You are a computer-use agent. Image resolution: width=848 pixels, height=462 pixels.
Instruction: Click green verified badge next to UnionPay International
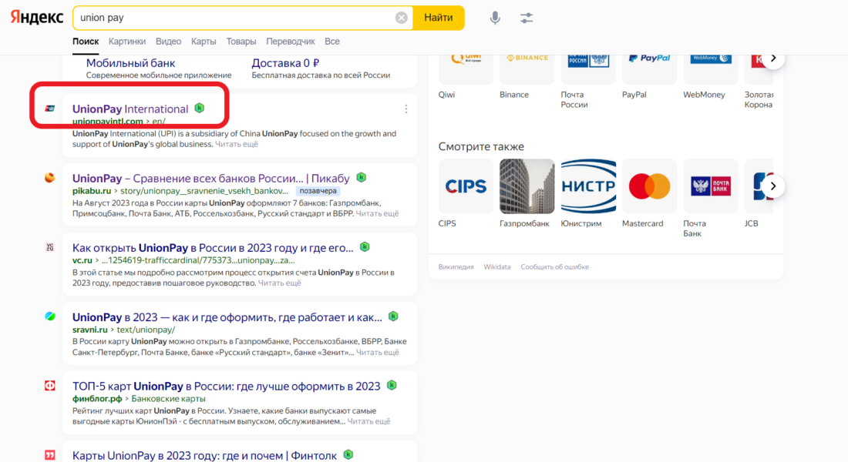[200, 109]
